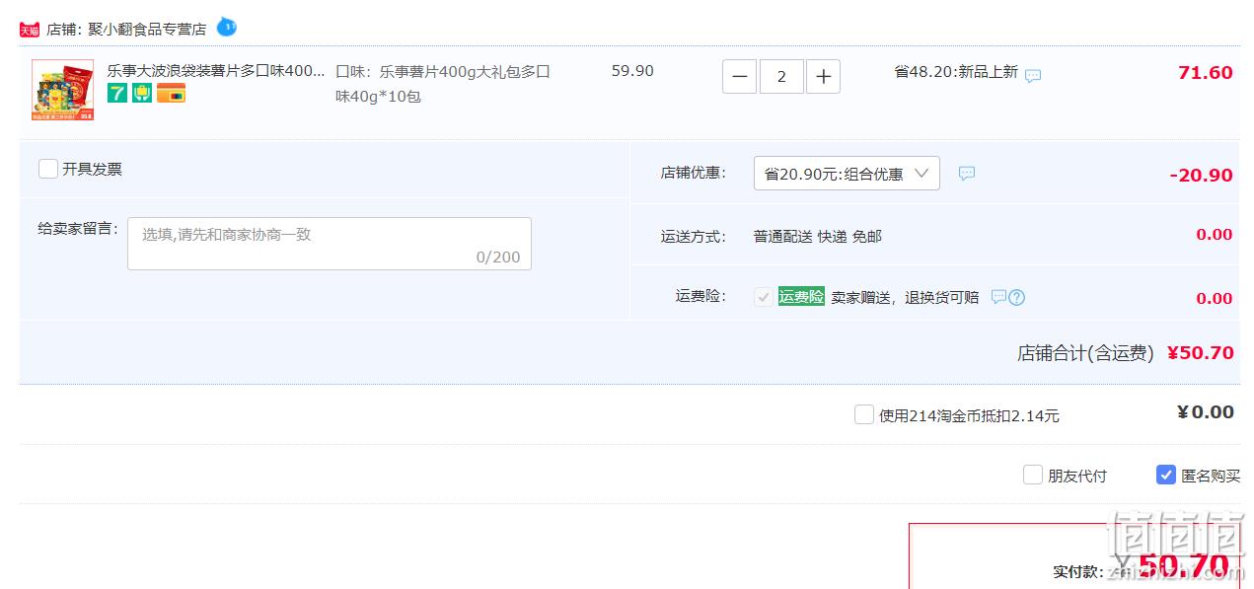Screen dimensions: 1254x589
Task: Increase quantity with the plus button
Action: coord(823,76)
